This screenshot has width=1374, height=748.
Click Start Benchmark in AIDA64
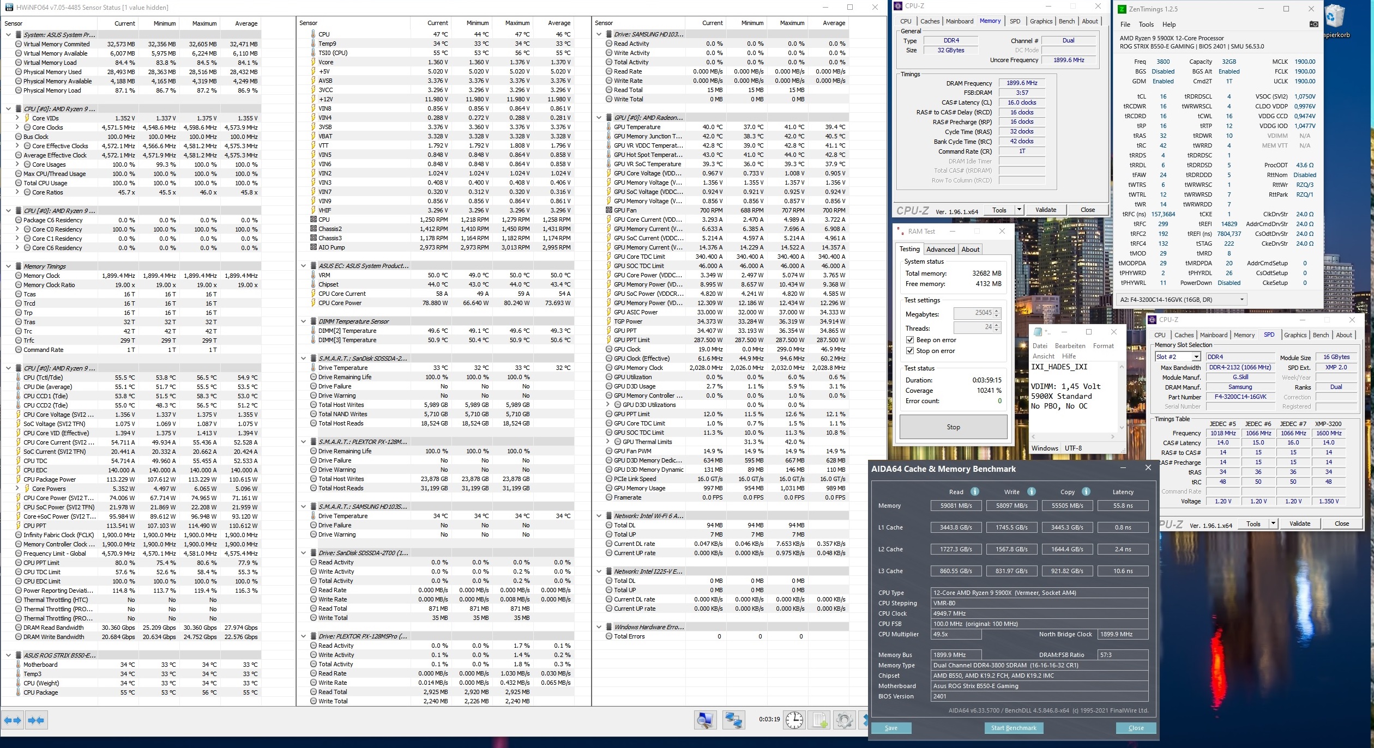click(1014, 728)
